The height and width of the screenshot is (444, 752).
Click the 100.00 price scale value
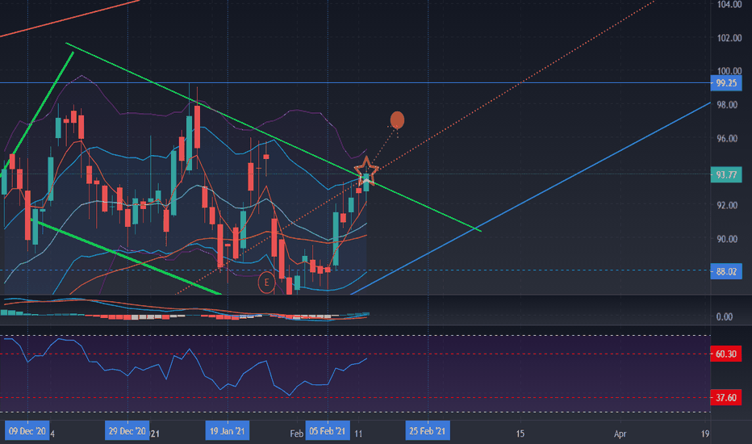729,71
